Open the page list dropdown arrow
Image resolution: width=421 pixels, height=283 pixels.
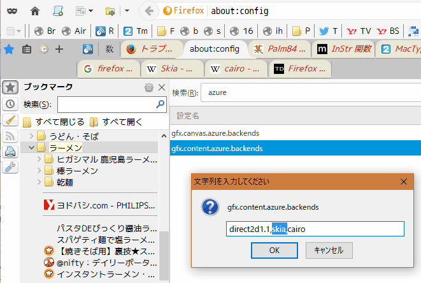[90, 11]
